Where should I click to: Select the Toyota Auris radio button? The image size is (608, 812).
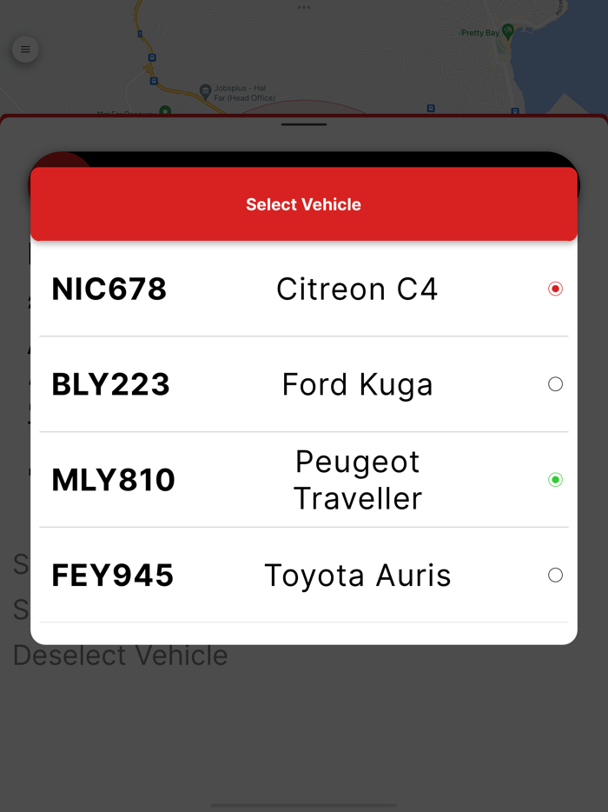coord(555,576)
